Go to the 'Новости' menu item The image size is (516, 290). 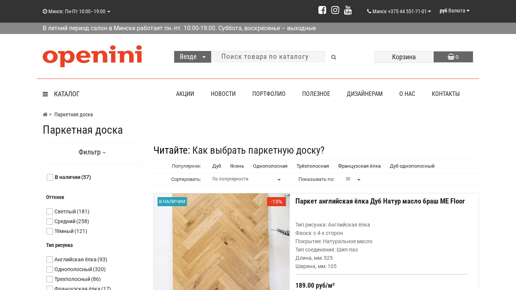coord(223,94)
